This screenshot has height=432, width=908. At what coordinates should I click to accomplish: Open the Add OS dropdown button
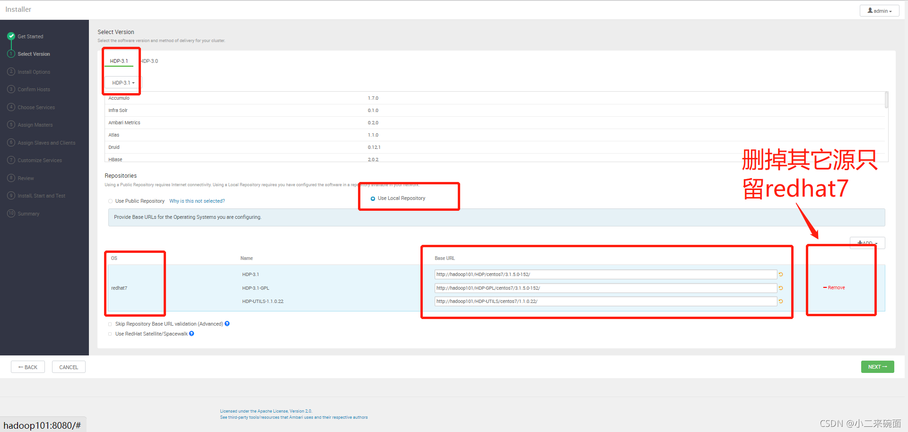[x=867, y=243]
